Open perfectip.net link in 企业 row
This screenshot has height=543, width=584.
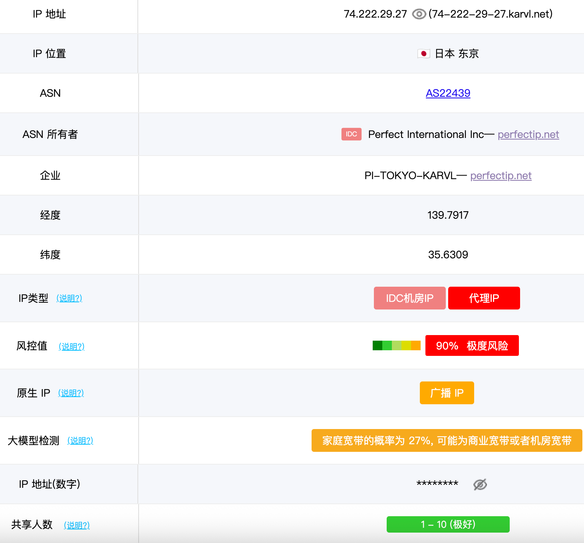tap(501, 176)
